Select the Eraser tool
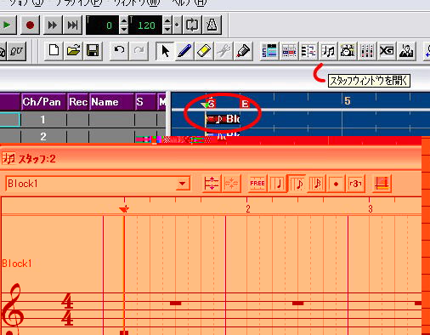Image resolution: width=430 pixels, height=335 pixels. pos(204,51)
